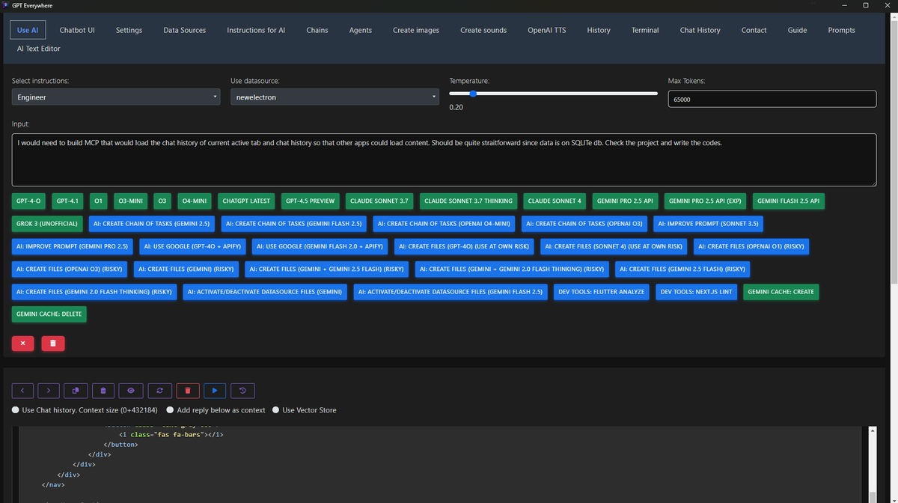
Task: Click the red X clear button
Action: 22,344
